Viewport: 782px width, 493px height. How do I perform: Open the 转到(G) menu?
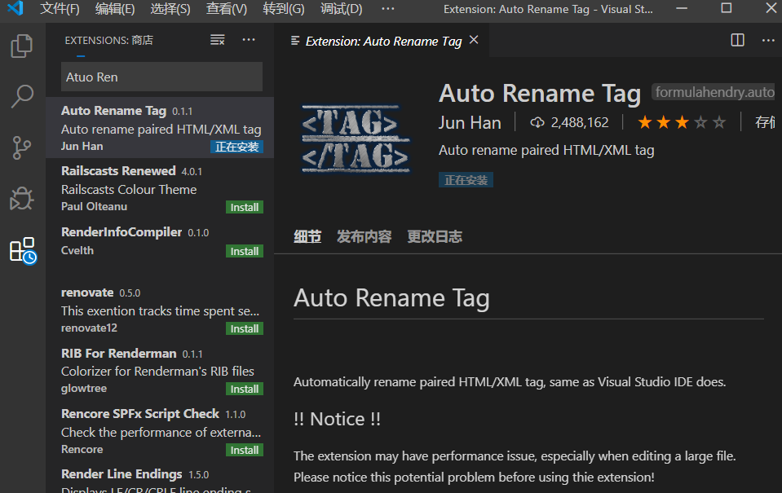pyautogui.click(x=283, y=9)
